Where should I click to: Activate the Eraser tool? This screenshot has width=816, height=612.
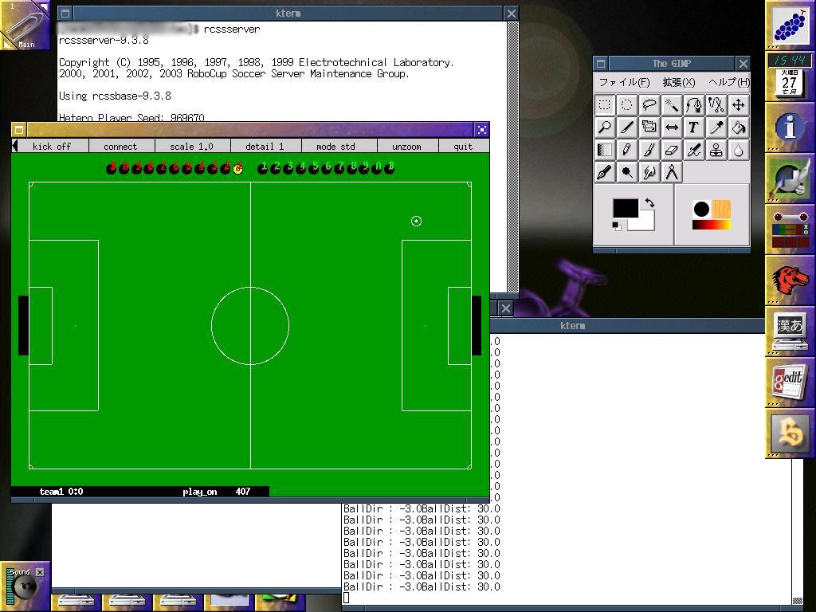coord(671,150)
